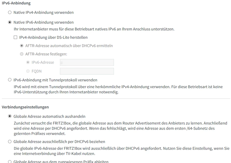Screen dimensions: 231x163
Task: Select Globale Adresse aus zugewiesenem Präfix radio button
Action: (x=10, y=162)
